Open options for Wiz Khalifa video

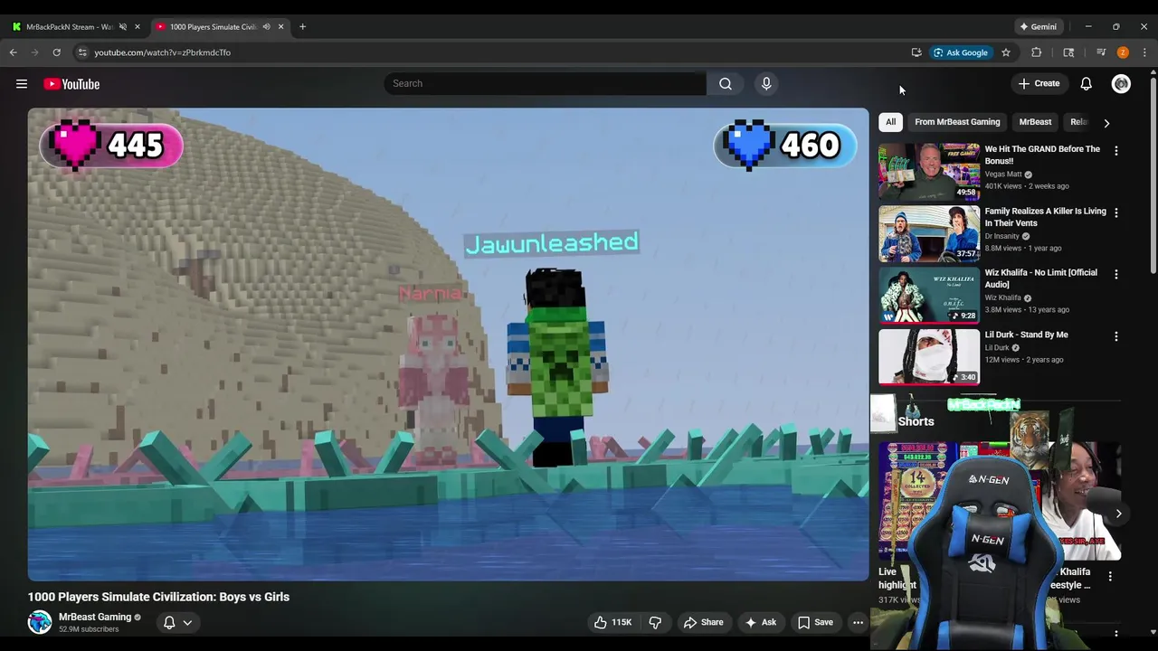(1115, 274)
